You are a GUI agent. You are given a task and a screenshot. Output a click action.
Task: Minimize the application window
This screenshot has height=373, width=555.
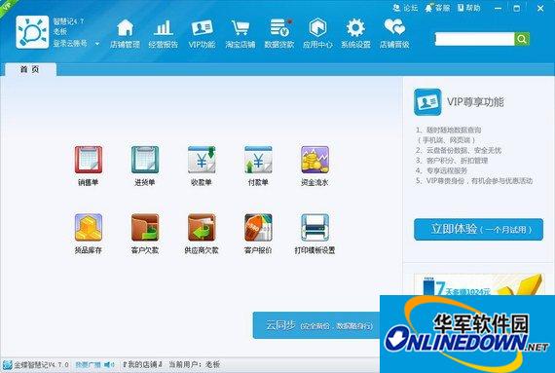click(498, 8)
